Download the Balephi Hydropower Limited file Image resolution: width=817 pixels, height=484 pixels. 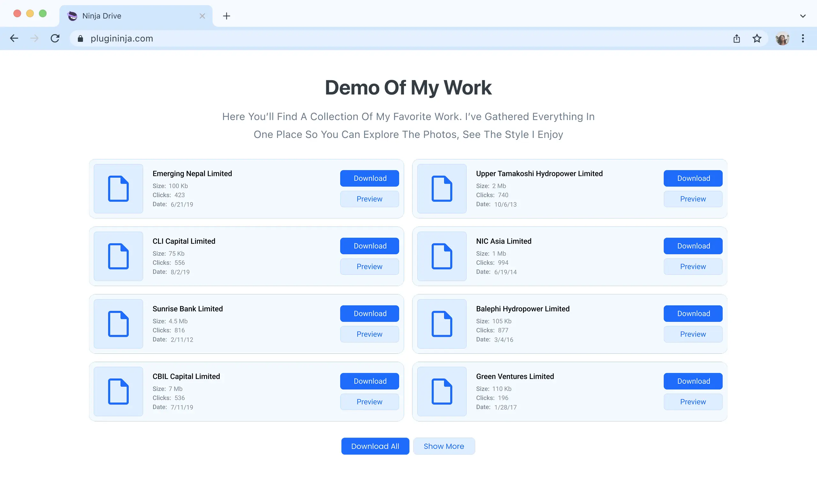pos(693,314)
